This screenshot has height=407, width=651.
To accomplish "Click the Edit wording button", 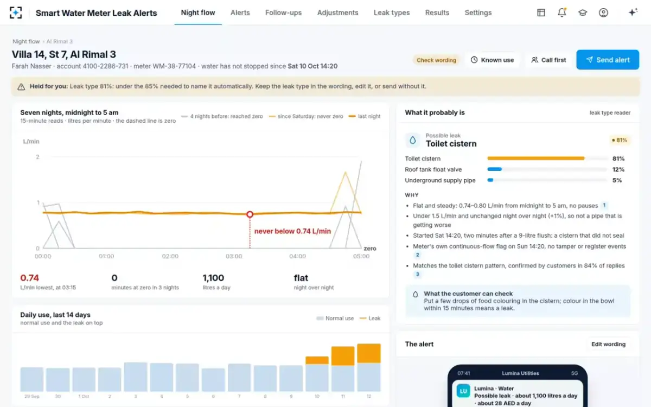I will (x=608, y=344).
